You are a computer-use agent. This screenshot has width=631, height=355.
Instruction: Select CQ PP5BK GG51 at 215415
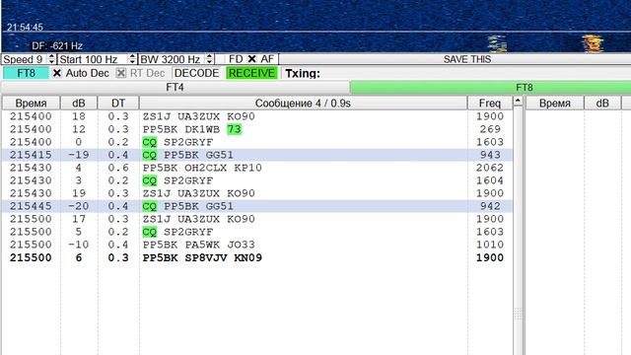256,155
